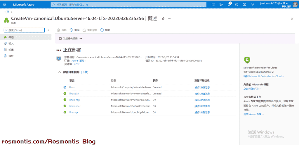Screen dimensions: 299x145
Task: Open the feedback icon in top bar
Action: 252,5
